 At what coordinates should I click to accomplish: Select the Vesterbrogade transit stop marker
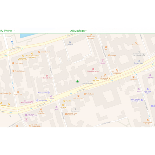(88, 81)
